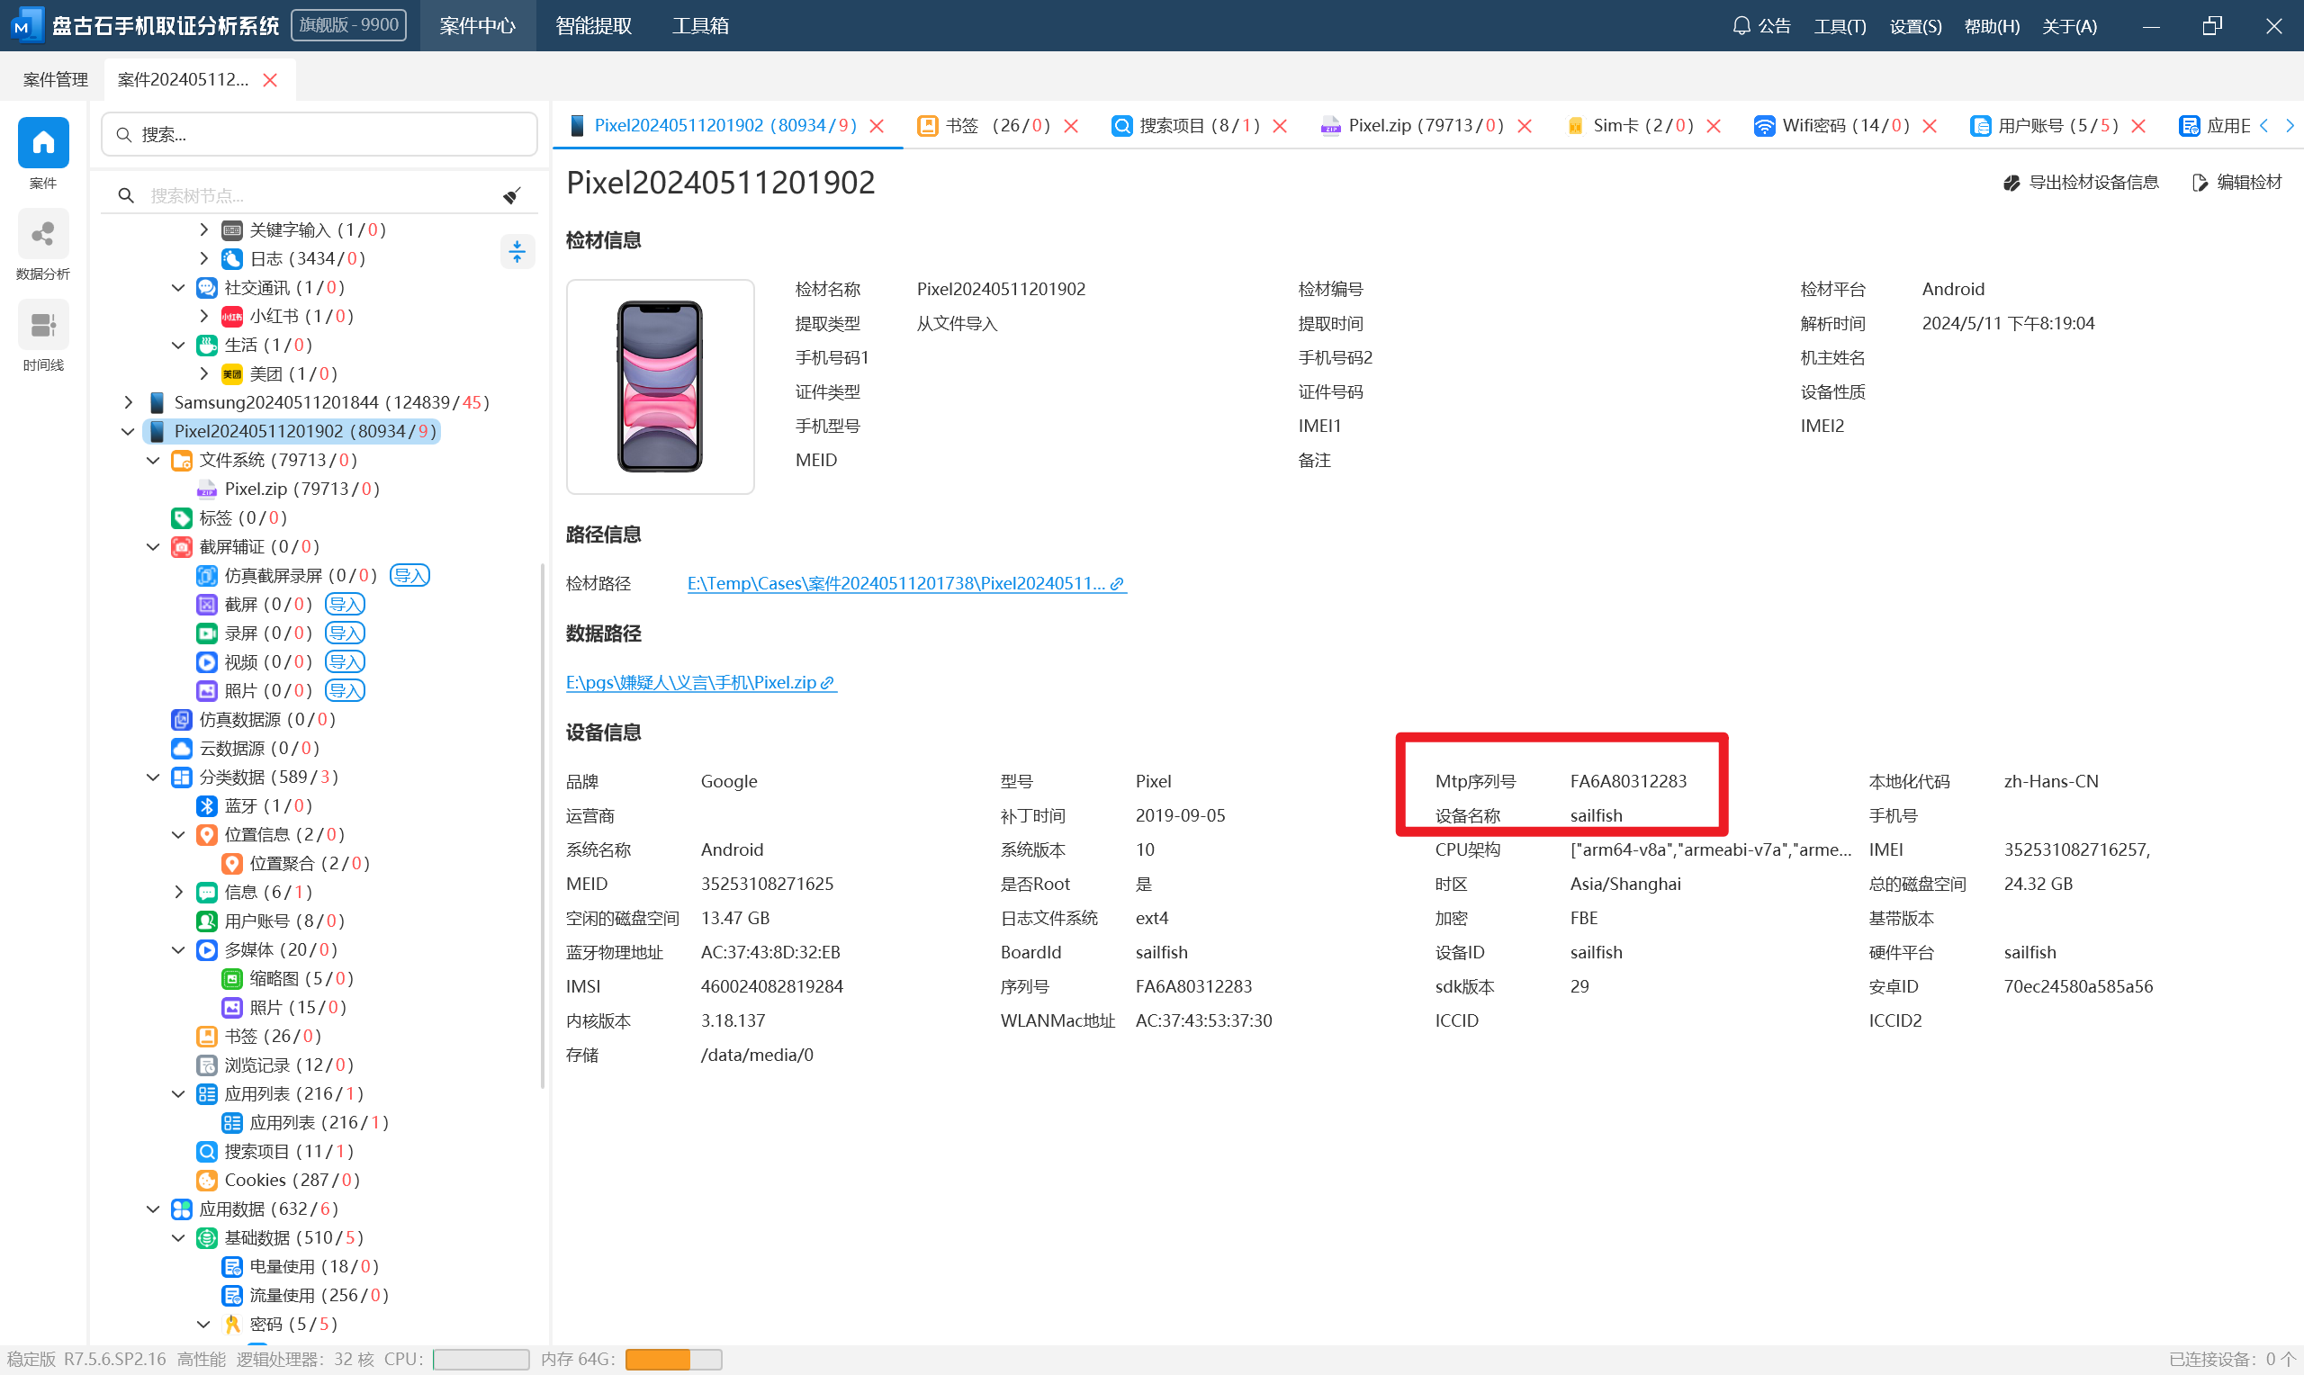Expand the 信息 tree node
Image resolution: width=2304 pixels, height=1375 pixels.
179,892
